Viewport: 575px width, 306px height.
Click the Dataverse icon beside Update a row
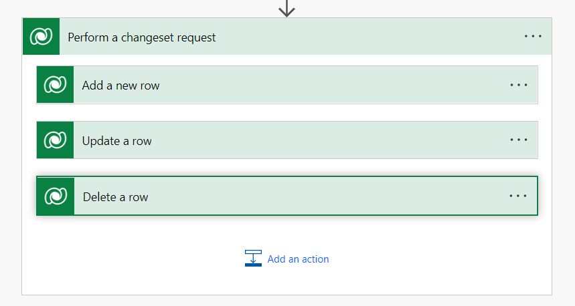click(x=55, y=140)
